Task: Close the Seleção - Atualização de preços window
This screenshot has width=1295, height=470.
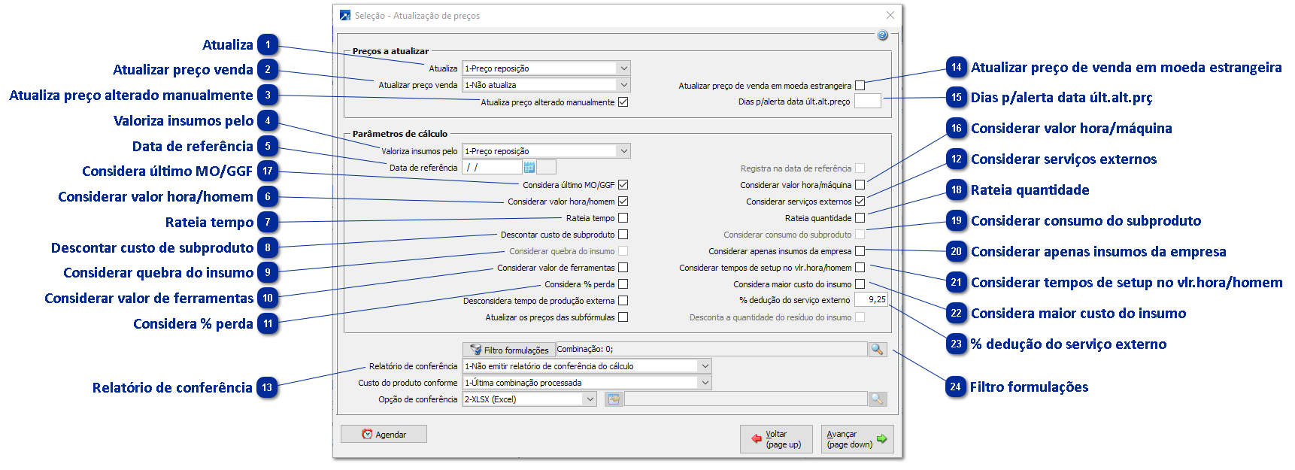Action: (890, 15)
